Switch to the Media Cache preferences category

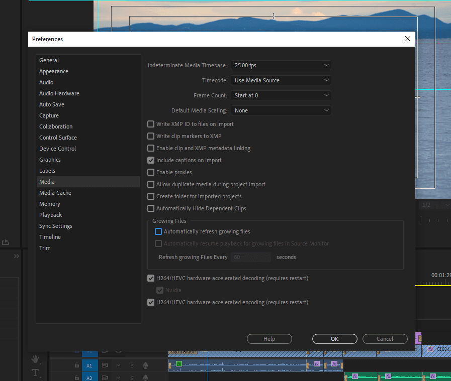(x=55, y=193)
